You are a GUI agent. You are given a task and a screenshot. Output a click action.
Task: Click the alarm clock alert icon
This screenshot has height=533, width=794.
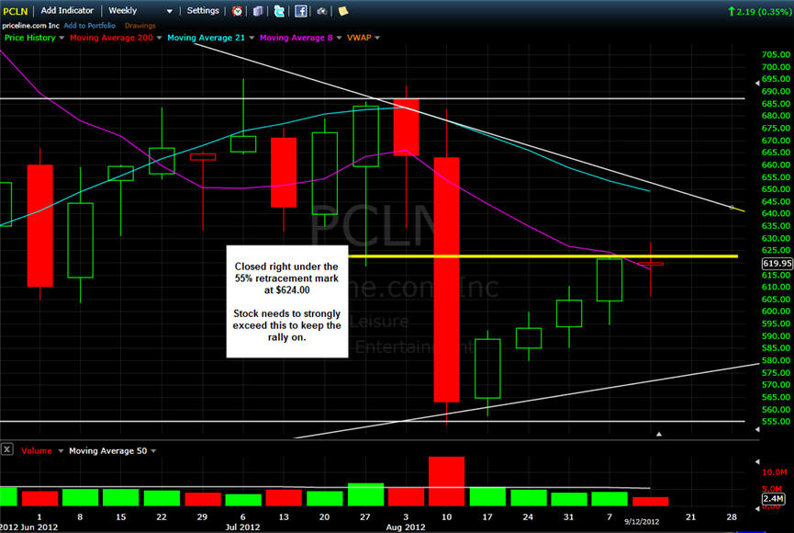pyautogui.click(x=237, y=11)
